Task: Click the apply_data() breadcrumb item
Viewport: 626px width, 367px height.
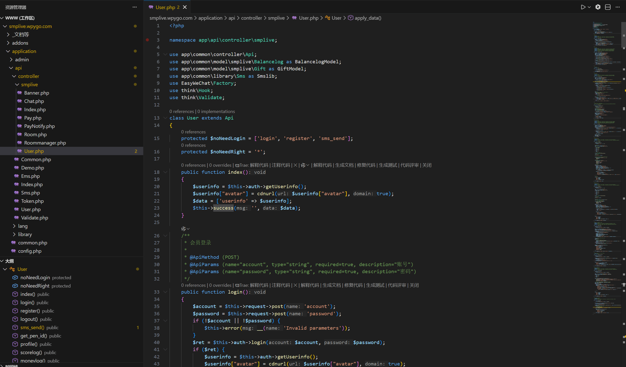Action: pyautogui.click(x=368, y=18)
